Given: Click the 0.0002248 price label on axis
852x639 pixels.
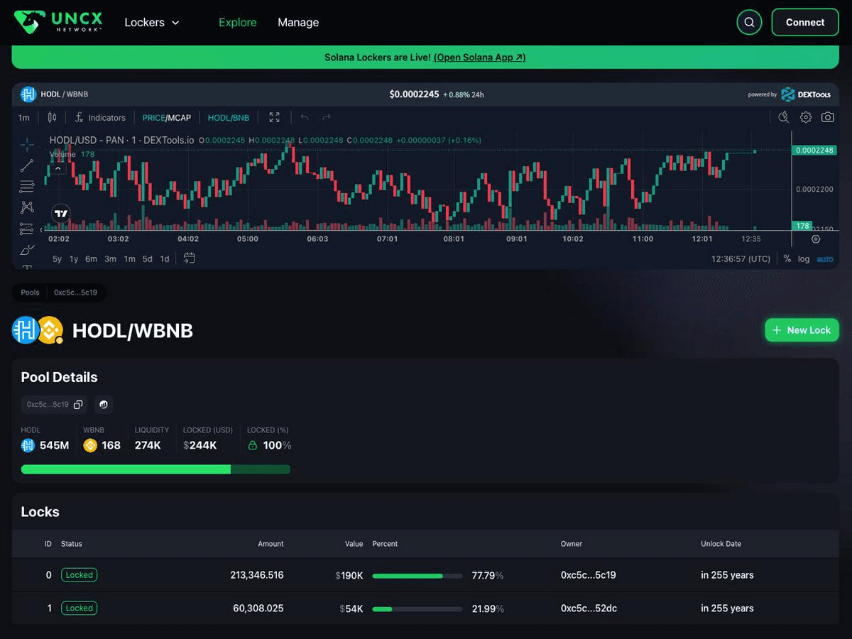Looking at the screenshot, I should (815, 151).
